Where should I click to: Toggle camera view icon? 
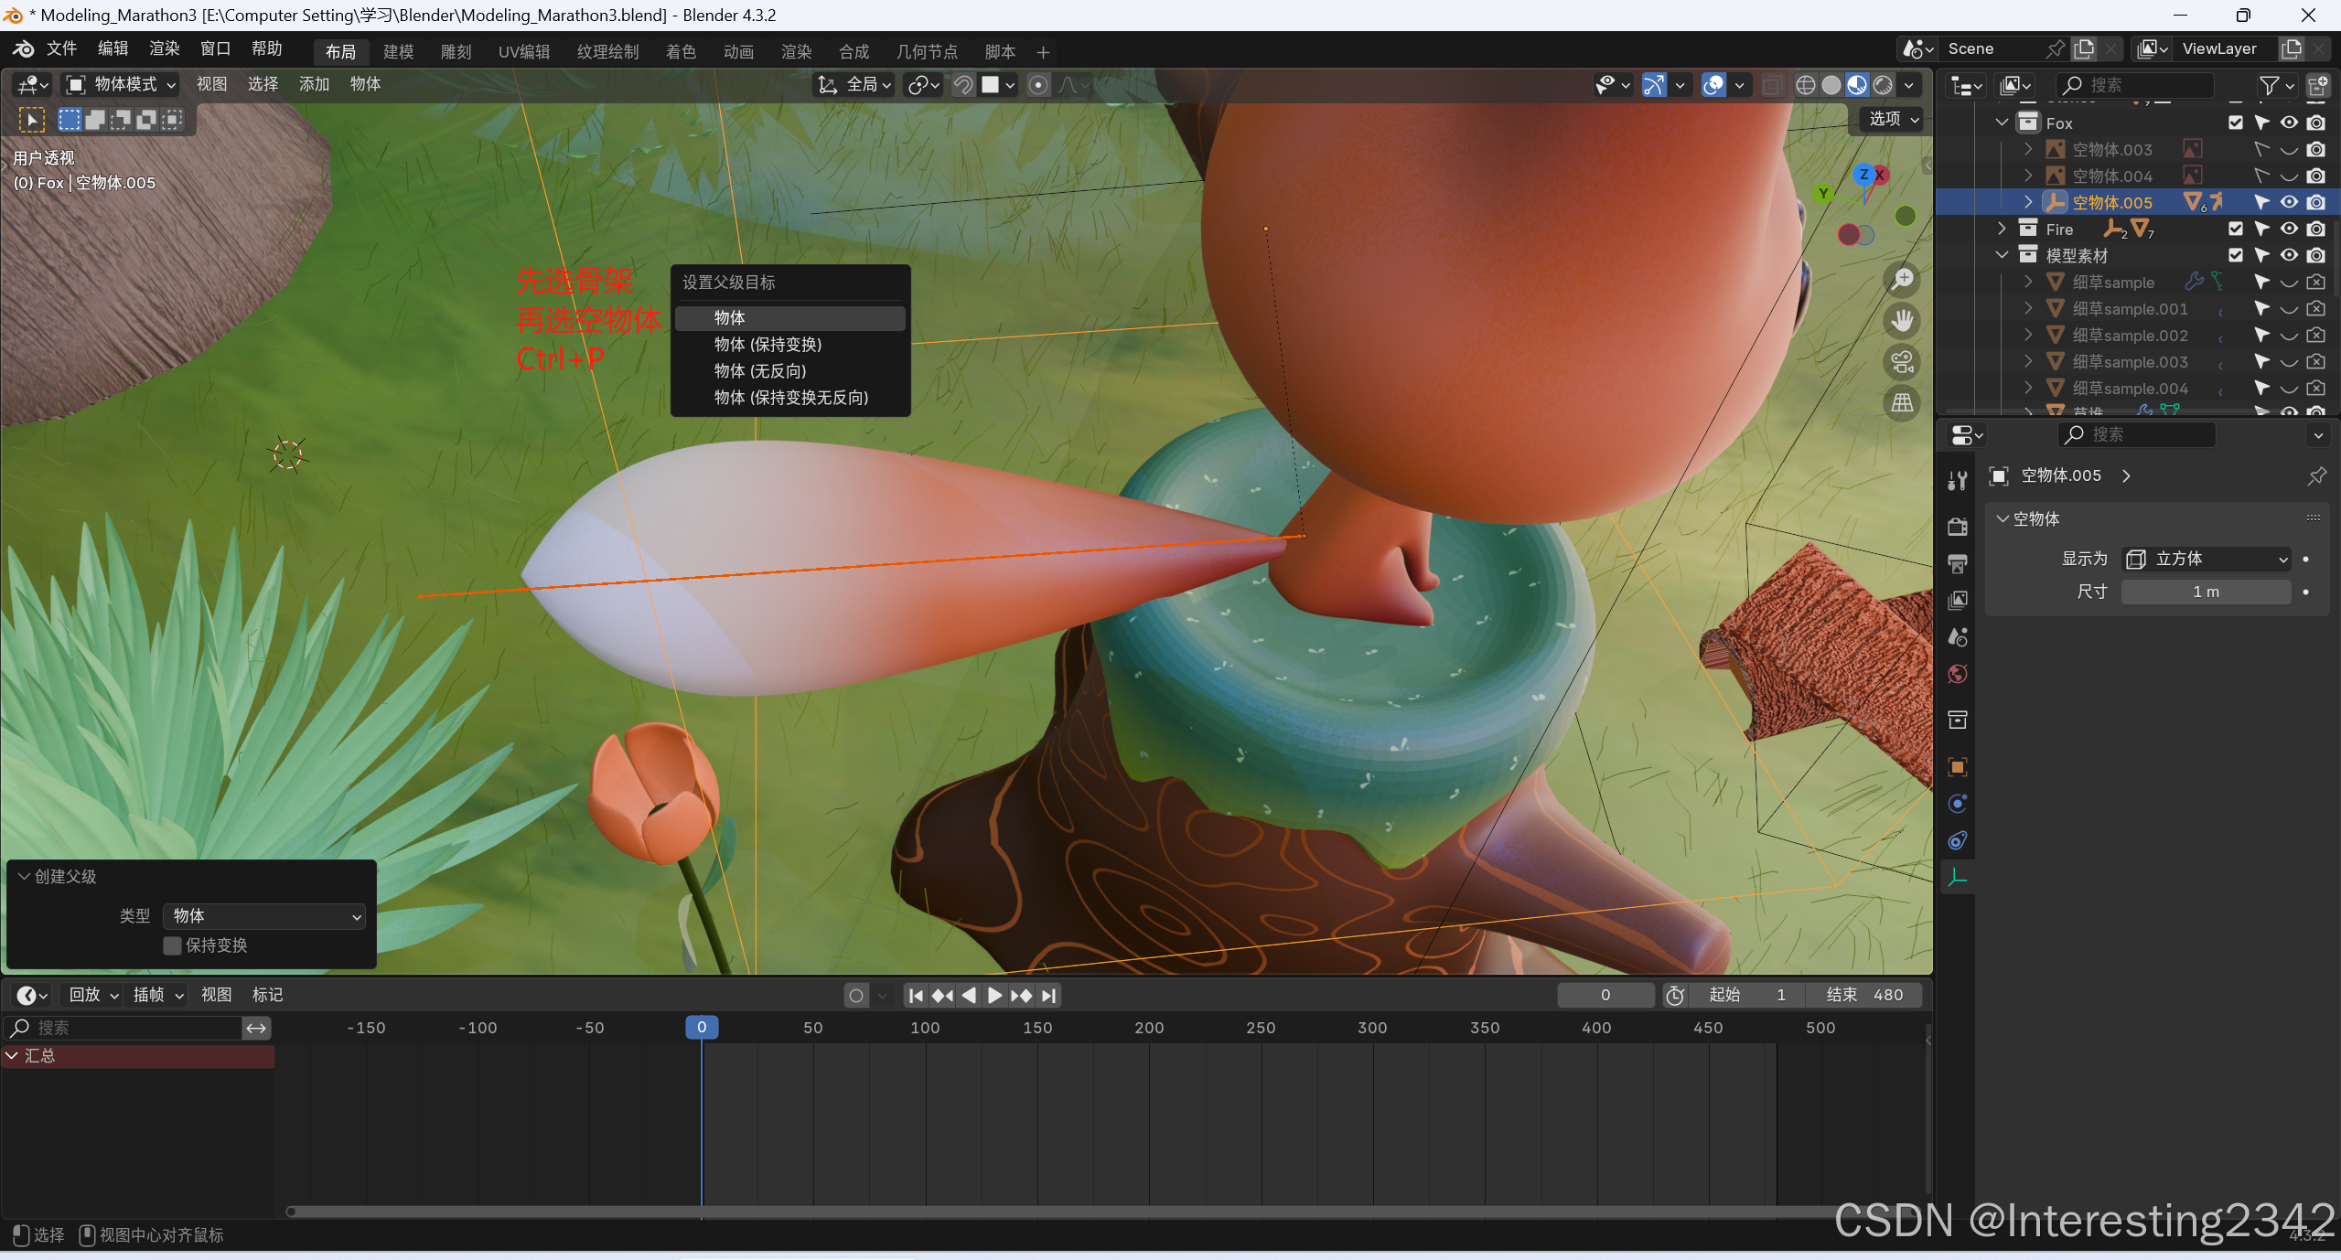1903,362
